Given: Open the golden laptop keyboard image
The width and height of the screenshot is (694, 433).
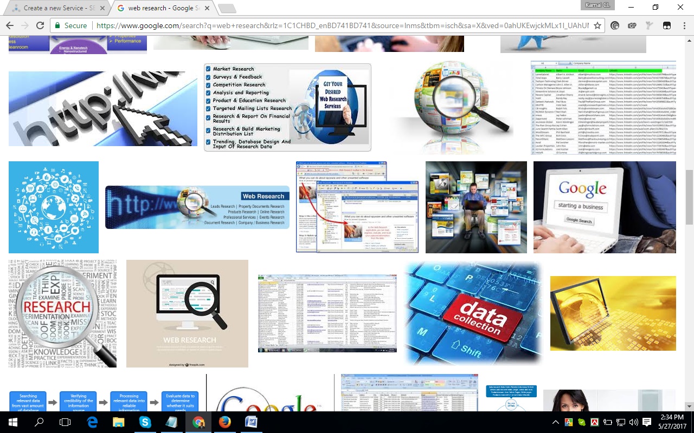Looking at the screenshot, I should pos(613,313).
